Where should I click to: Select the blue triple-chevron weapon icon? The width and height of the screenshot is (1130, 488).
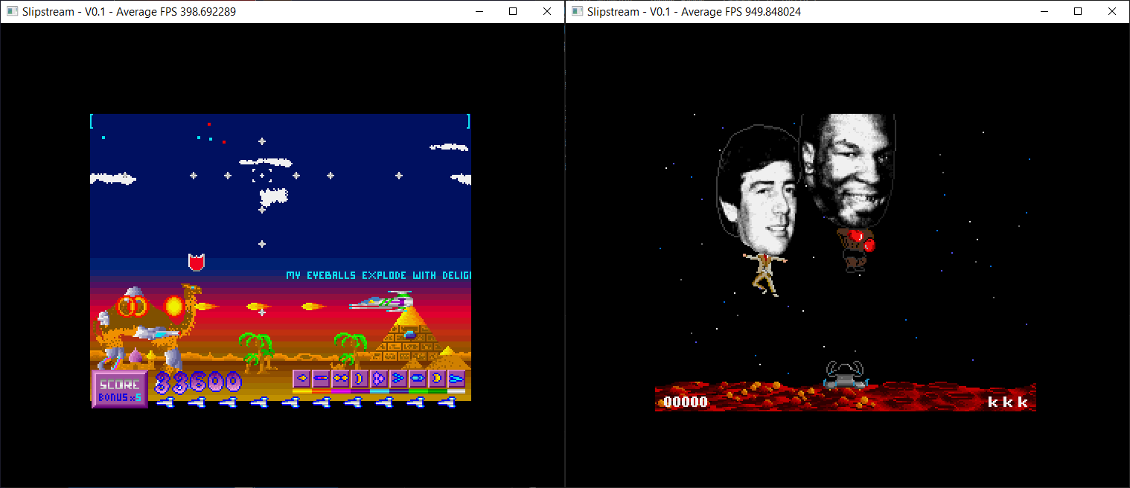pyautogui.click(x=398, y=379)
